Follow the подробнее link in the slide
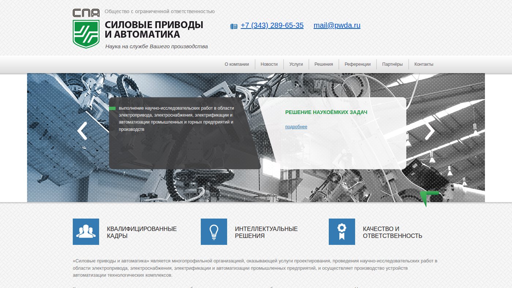Image resolution: width=512 pixels, height=288 pixels. pos(296,127)
